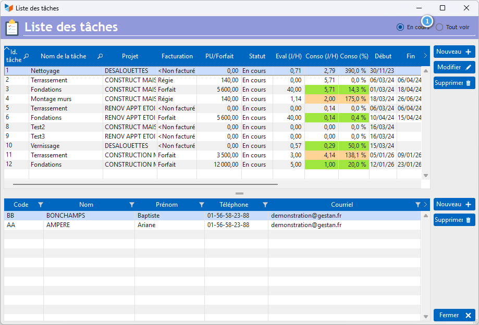Screen dimensions: 479x325
Task: Expand more columns arrow in tasks header
Action: coord(425,56)
